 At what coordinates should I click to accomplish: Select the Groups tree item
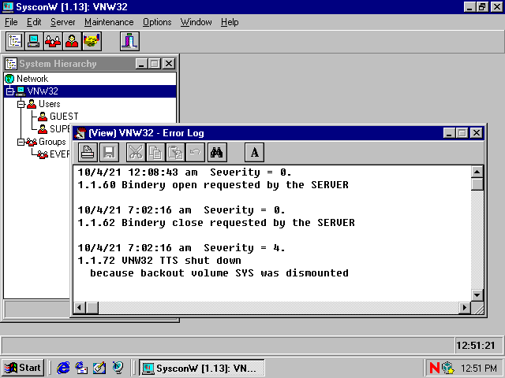(x=52, y=142)
